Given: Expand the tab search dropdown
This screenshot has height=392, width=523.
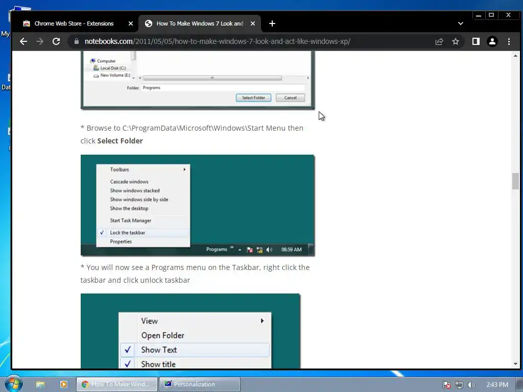Looking at the screenshot, I should pos(461,23).
